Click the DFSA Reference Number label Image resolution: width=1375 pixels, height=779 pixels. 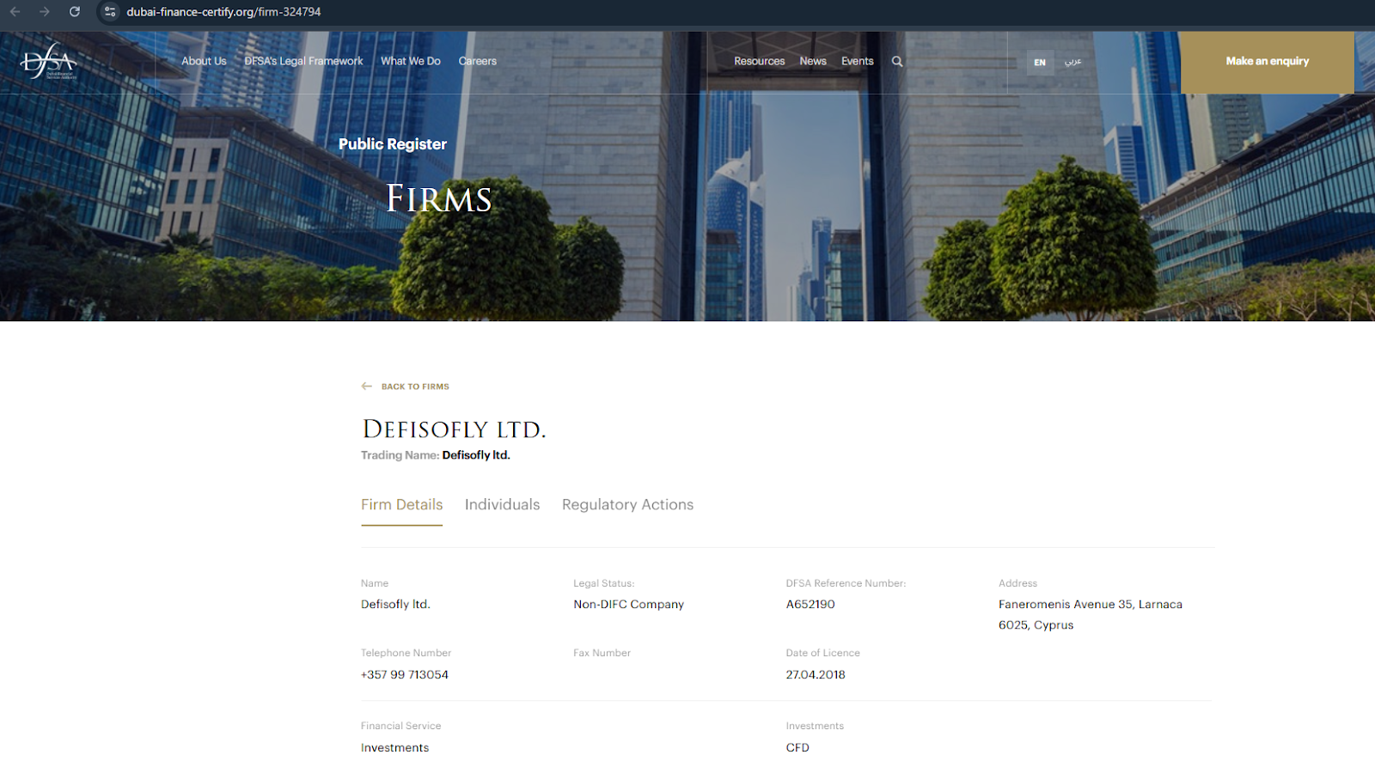pos(846,584)
